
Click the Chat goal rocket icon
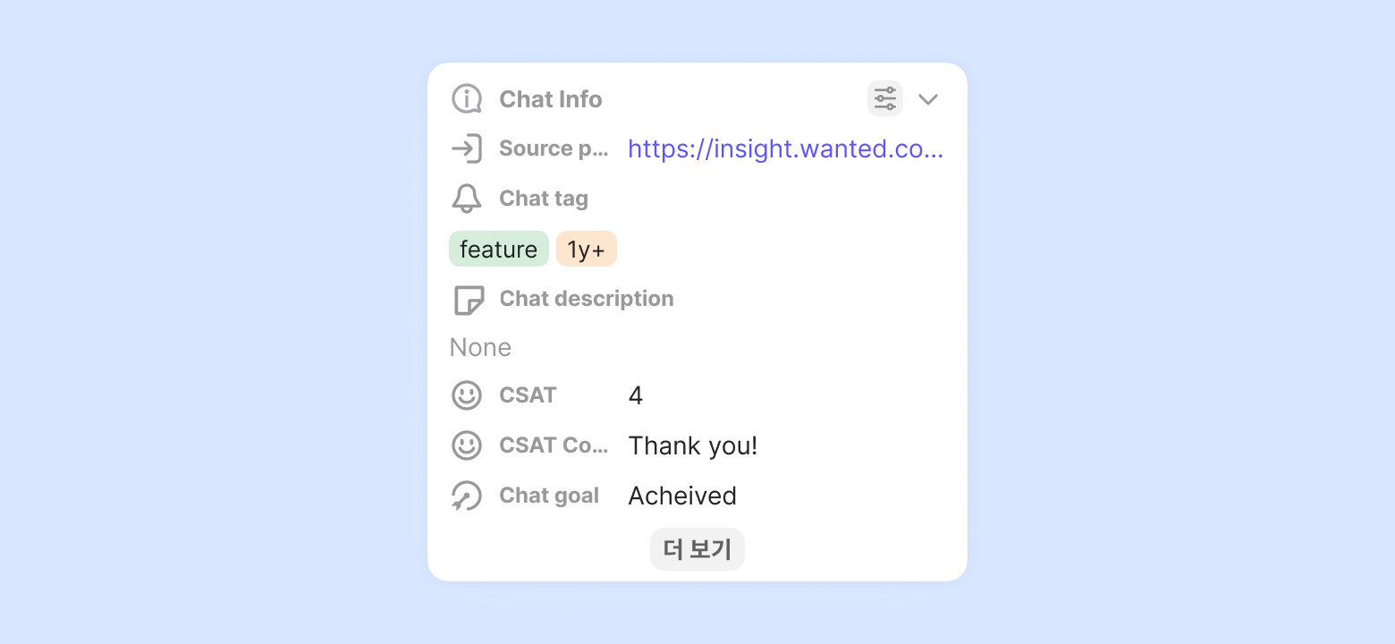[x=467, y=496]
